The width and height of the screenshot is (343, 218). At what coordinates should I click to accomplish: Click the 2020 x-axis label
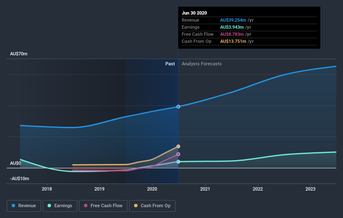(152, 189)
